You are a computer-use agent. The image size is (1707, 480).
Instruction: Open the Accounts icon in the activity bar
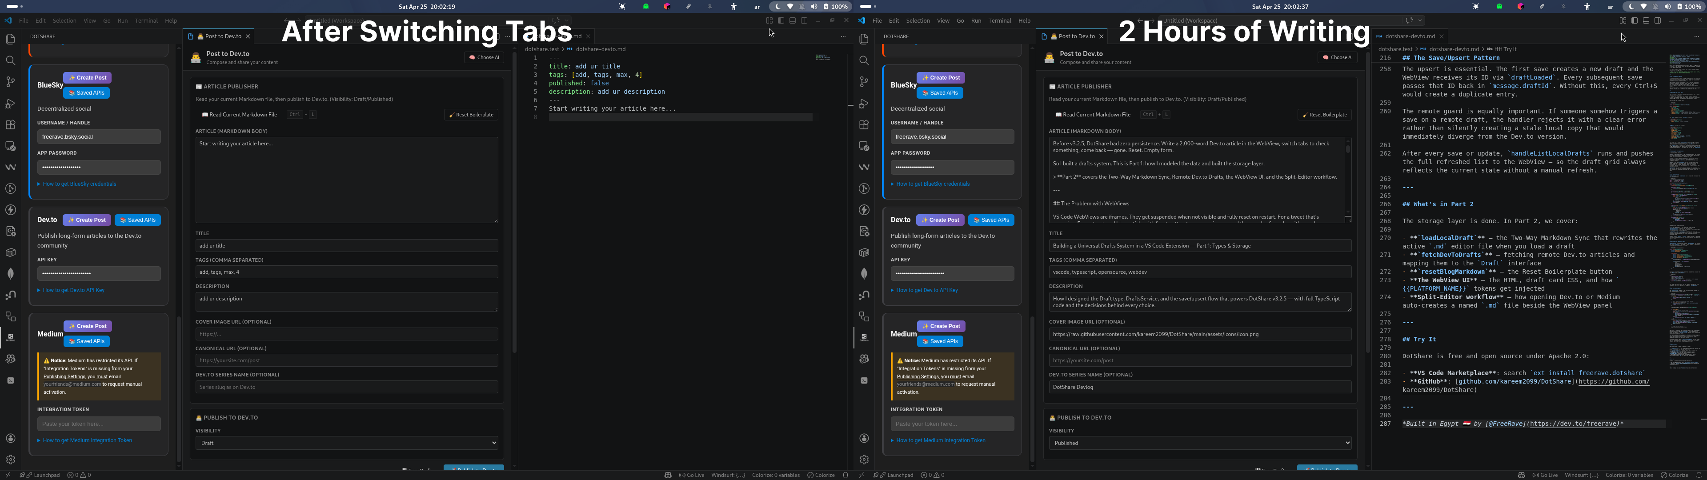pyautogui.click(x=10, y=438)
